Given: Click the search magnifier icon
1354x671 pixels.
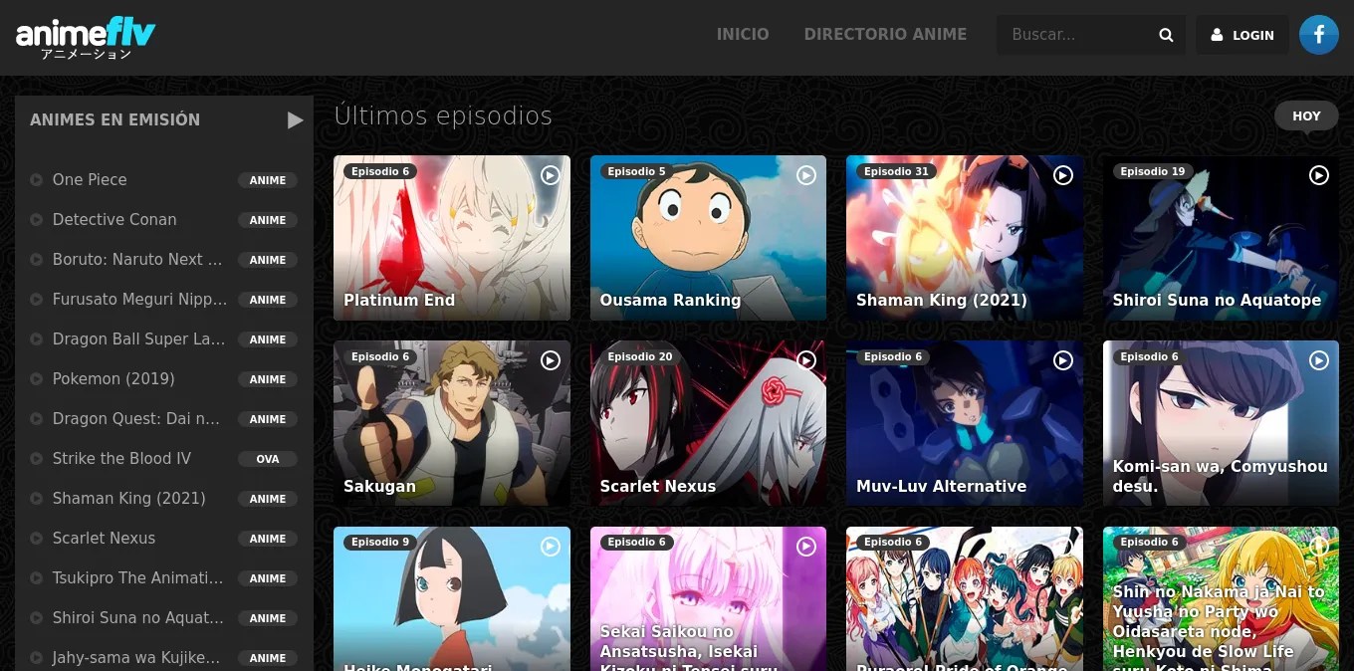Looking at the screenshot, I should click(1166, 35).
